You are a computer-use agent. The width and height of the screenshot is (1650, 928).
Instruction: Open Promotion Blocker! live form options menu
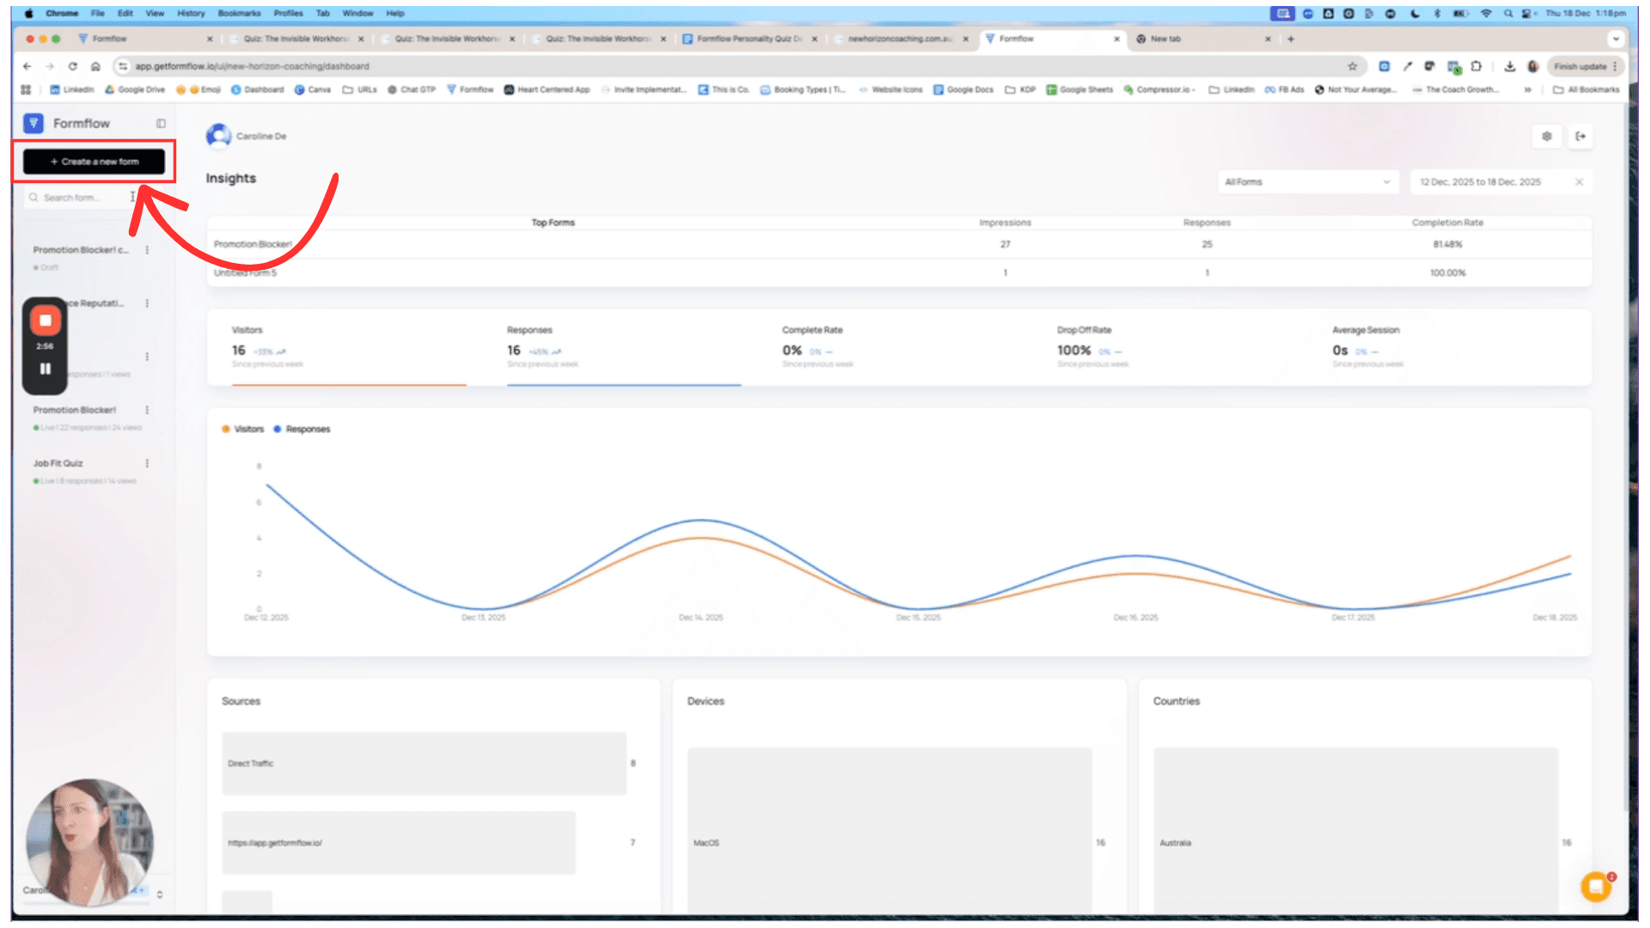147,411
